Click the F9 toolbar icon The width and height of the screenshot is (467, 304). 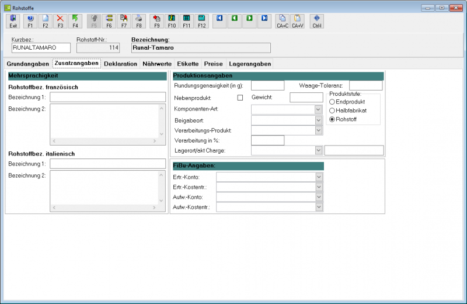pyautogui.click(x=156, y=22)
